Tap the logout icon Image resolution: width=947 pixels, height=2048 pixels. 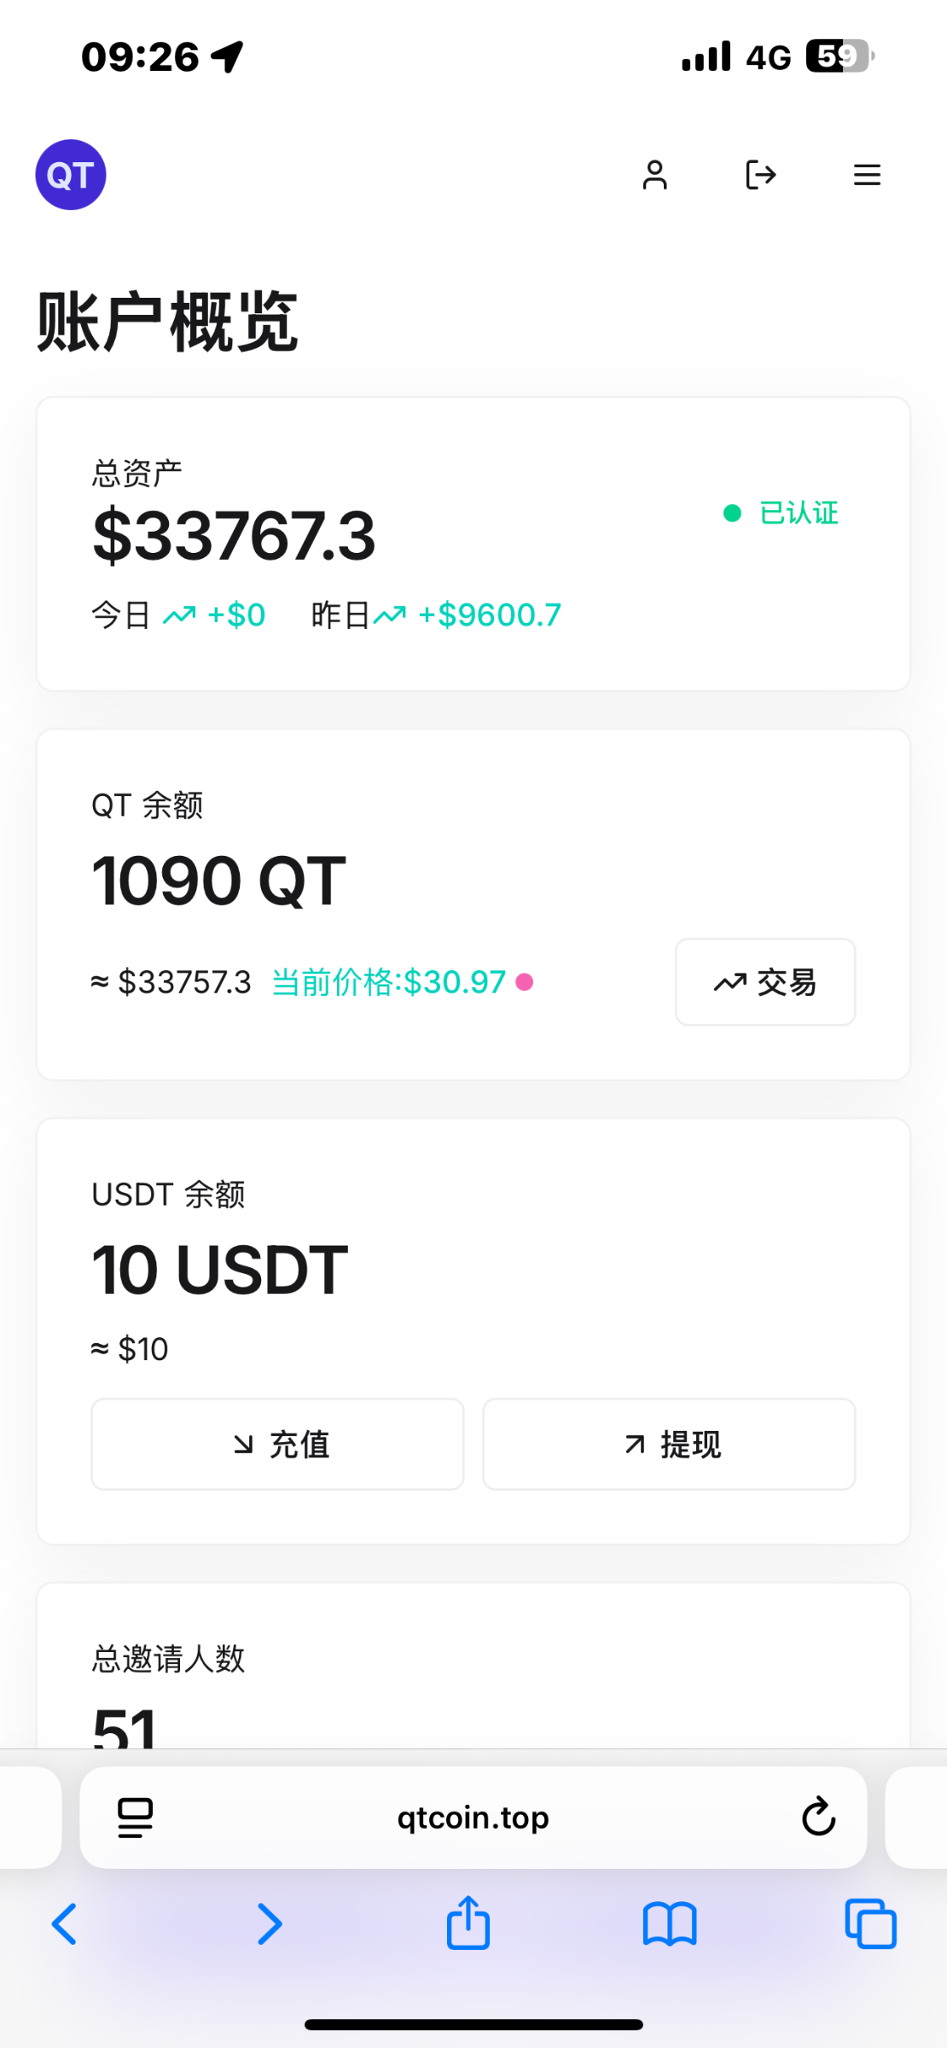pos(760,175)
